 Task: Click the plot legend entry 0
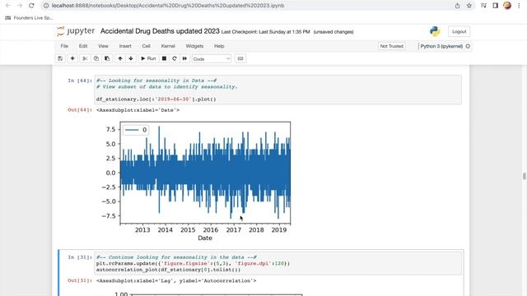coord(136,130)
